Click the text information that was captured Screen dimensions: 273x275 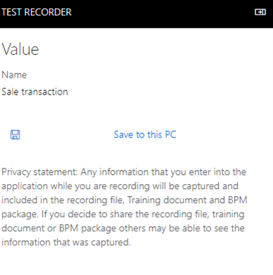(66, 243)
